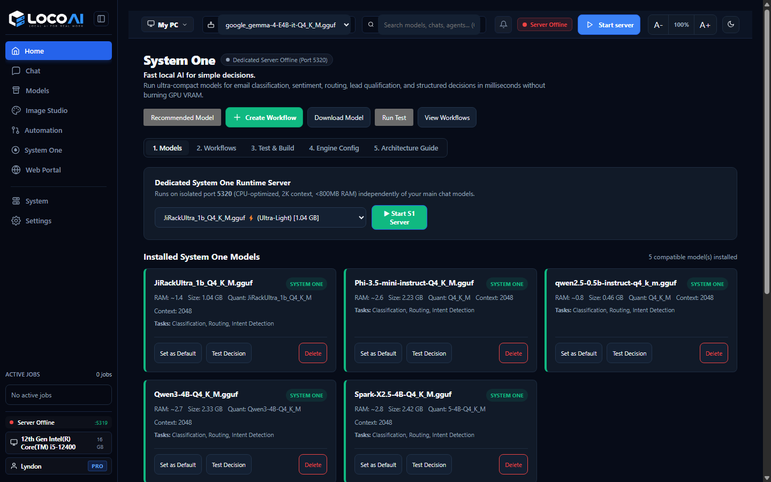
Task: Open the System One runtime model dropdown
Action: tap(260, 217)
